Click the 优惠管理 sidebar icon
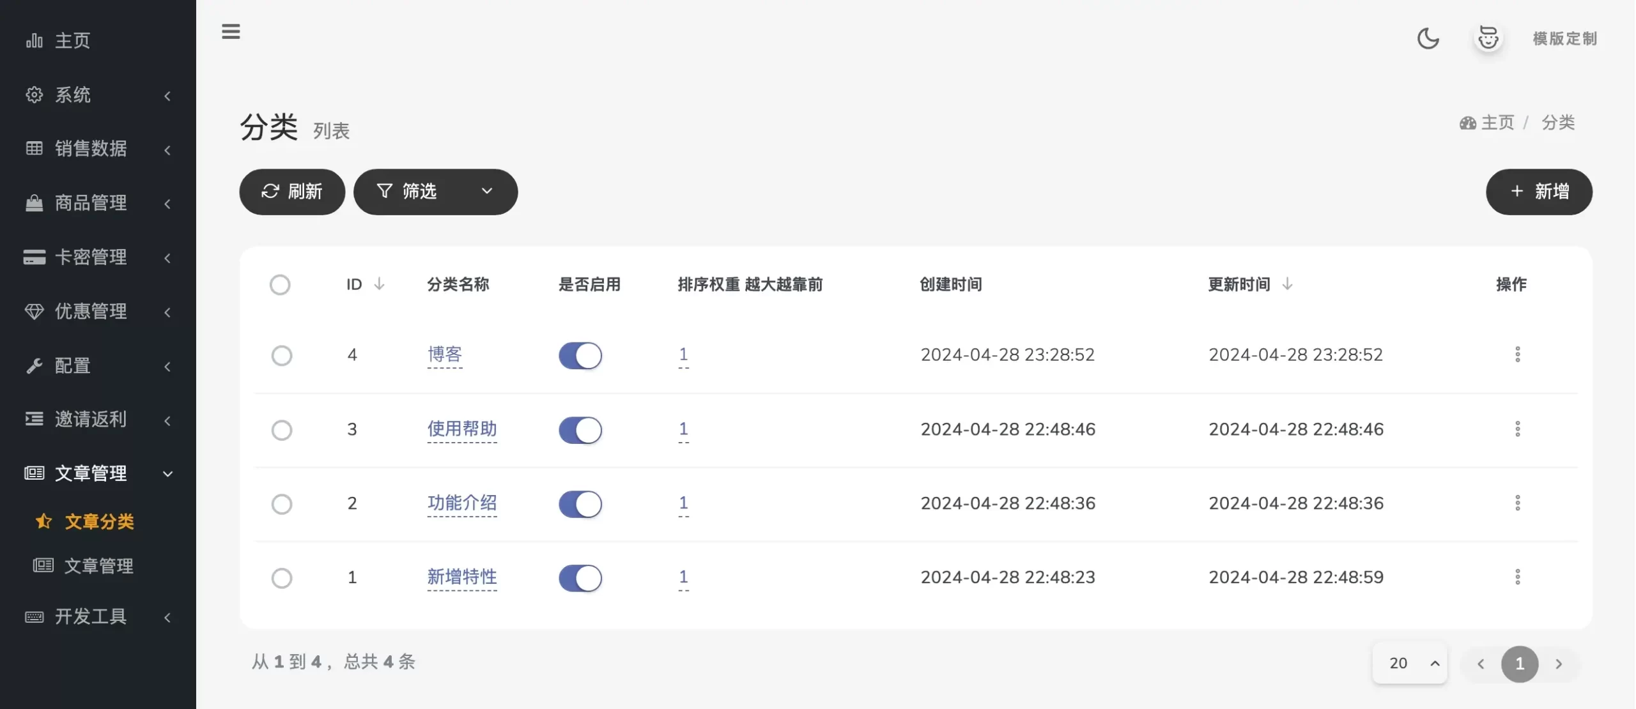Screen dimensions: 1636x709 (x=34, y=312)
